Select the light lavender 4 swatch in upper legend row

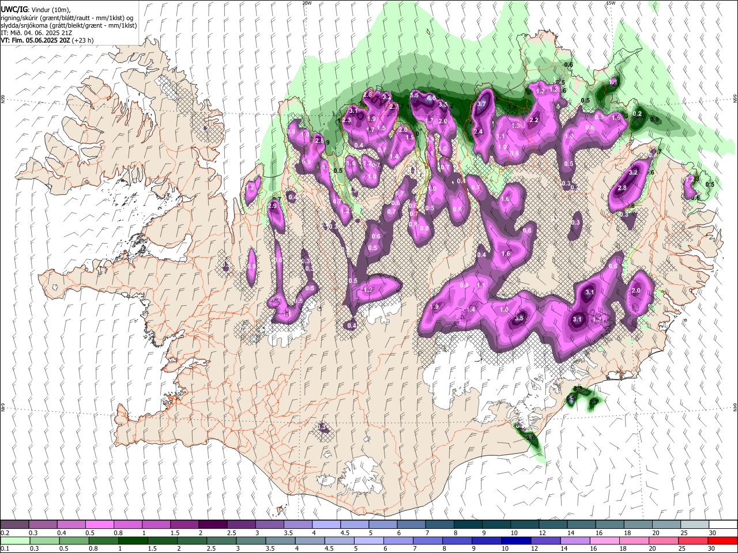tap(326, 524)
